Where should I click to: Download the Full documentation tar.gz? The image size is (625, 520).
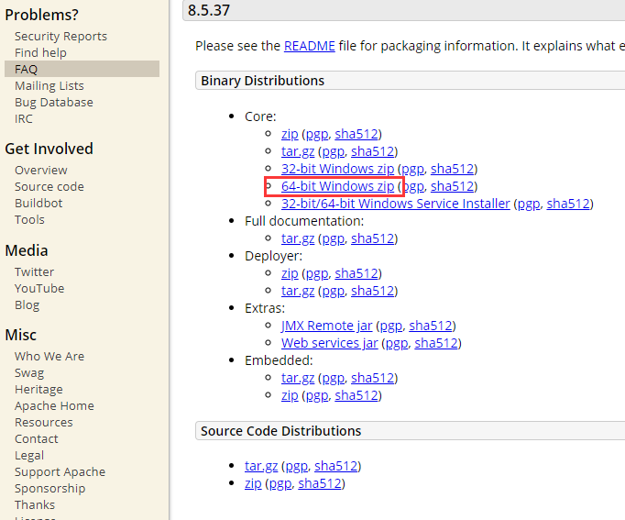pos(298,238)
